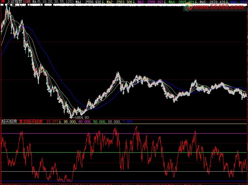The height and width of the screenshot is (185, 248).
Task: Click the indicator value 23.273
Action: click(52, 122)
